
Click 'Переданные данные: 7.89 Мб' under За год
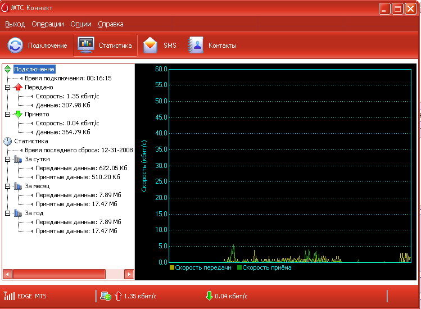(x=78, y=222)
